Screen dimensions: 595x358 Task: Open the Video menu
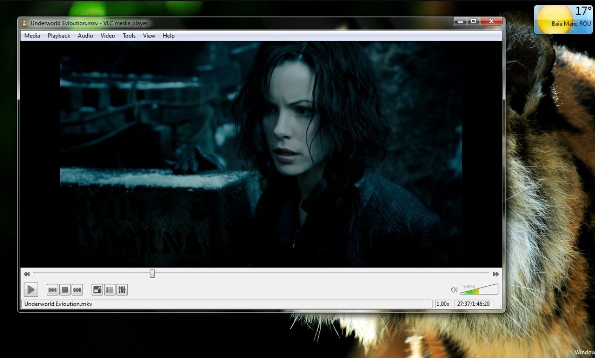tap(107, 36)
